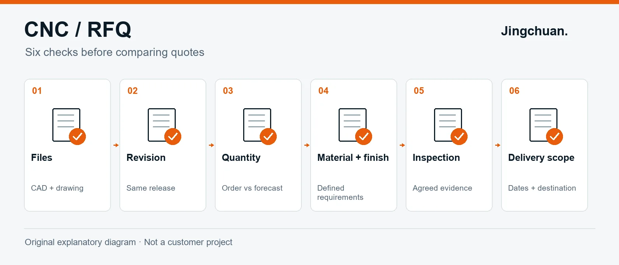Click the 'Inspection' card heading
The width and height of the screenshot is (619, 265).
[x=436, y=158]
